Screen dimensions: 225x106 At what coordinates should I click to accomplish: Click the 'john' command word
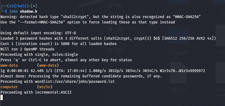13,11
